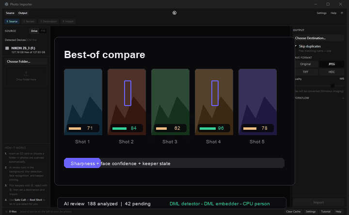
Task: Click the '188 analyzed' status text
Action: (x=102, y=204)
